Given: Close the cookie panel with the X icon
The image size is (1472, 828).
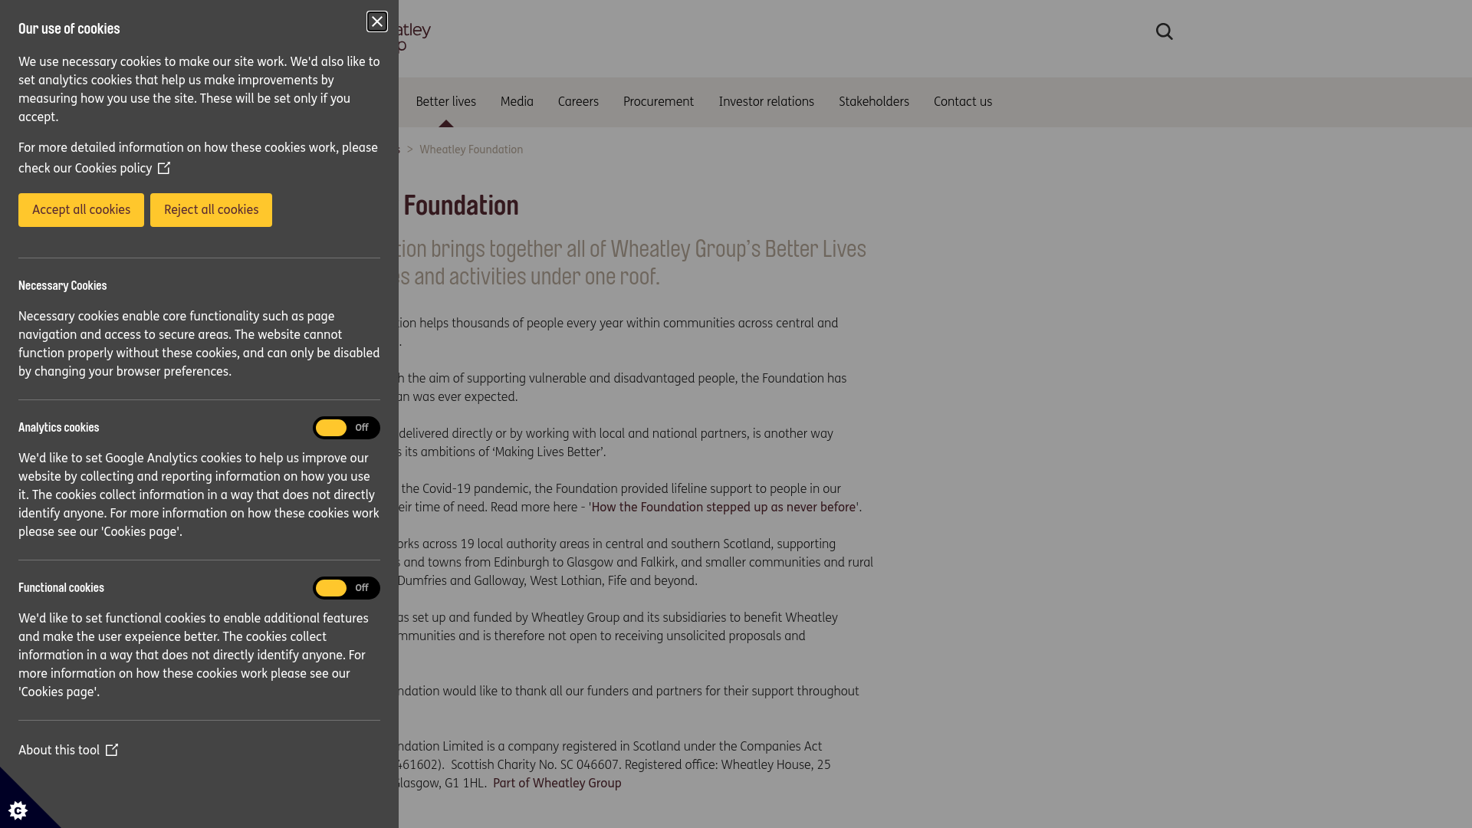Looking at the screenshot, I should (x=377, y=21).
